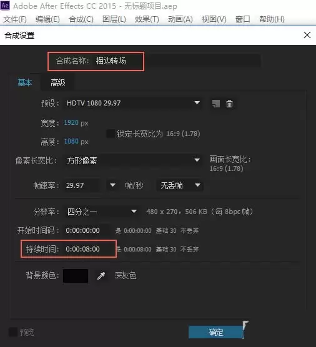
Task: Click the black background color swatch
Action: point(76,276)
